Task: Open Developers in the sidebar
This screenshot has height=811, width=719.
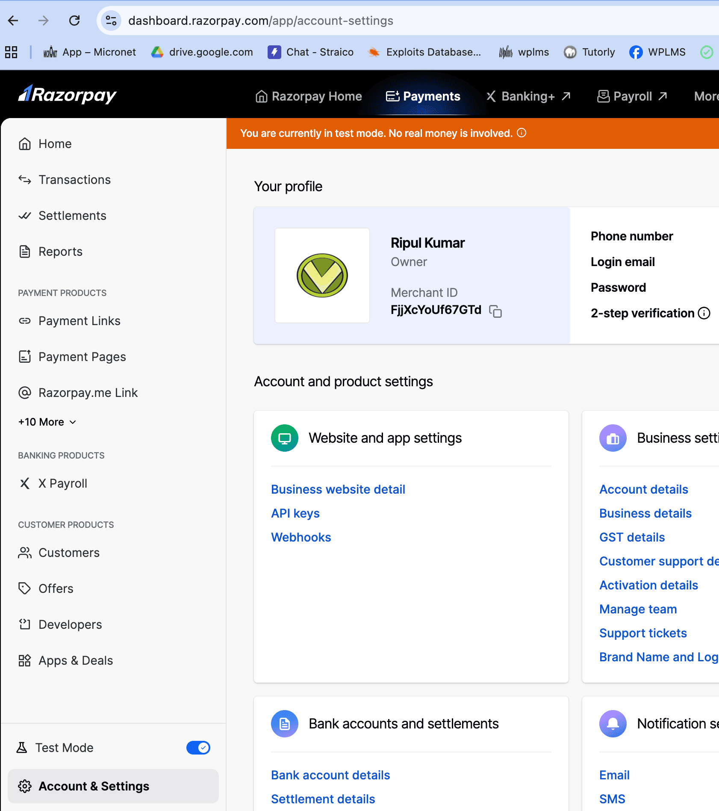Action: tap(113, 625)
